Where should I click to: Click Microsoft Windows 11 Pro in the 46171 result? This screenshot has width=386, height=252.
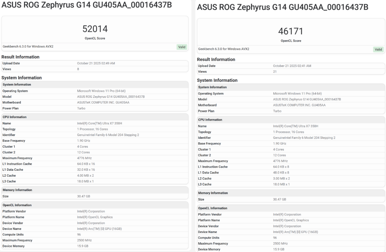[297, 94]
